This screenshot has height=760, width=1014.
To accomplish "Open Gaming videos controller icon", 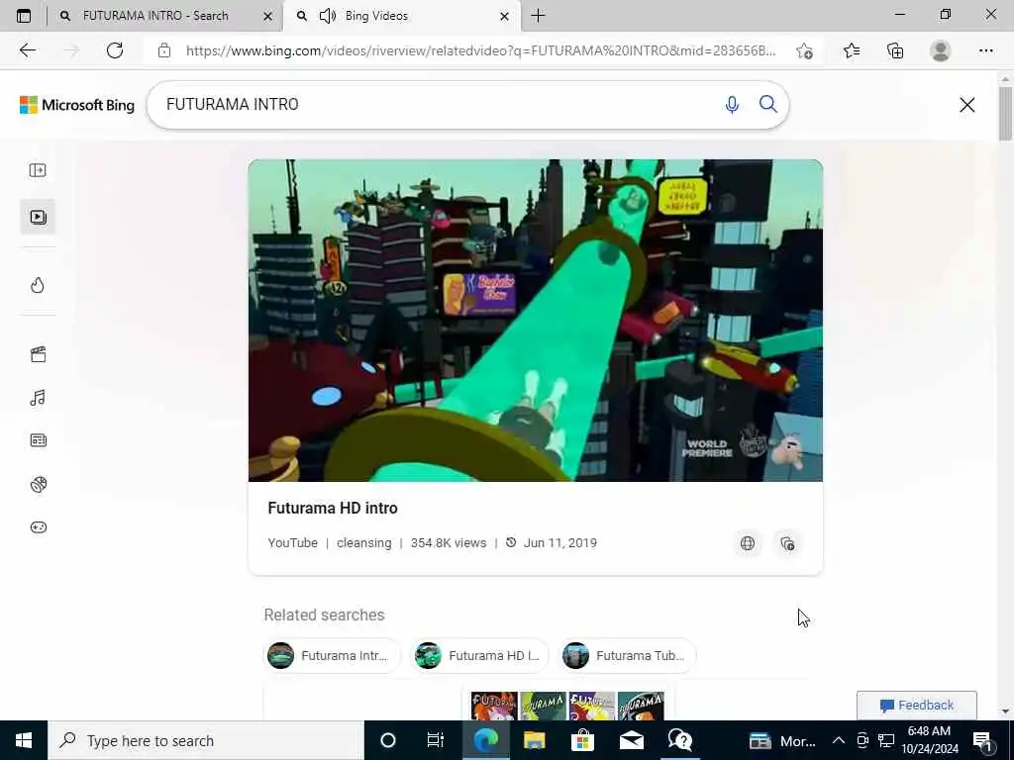I will click(x=39, y=527).
